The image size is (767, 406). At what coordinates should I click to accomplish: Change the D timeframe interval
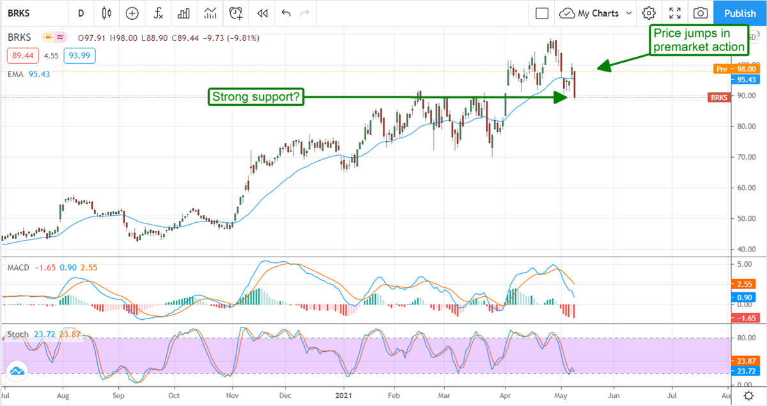click(x=81, y=13)
